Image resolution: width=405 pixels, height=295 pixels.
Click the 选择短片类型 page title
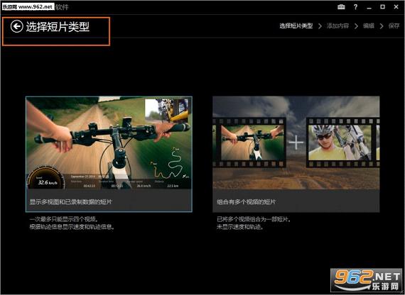(x=58, y=27)
